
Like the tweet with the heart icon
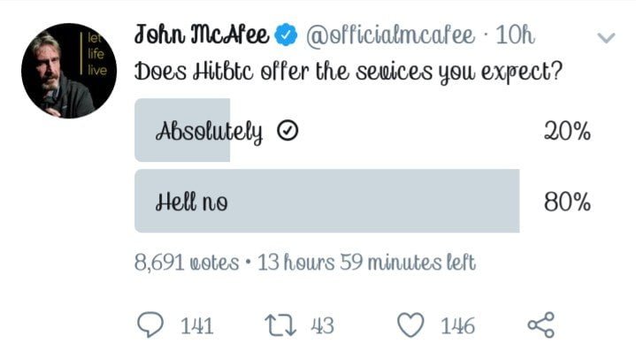(410, 325)
